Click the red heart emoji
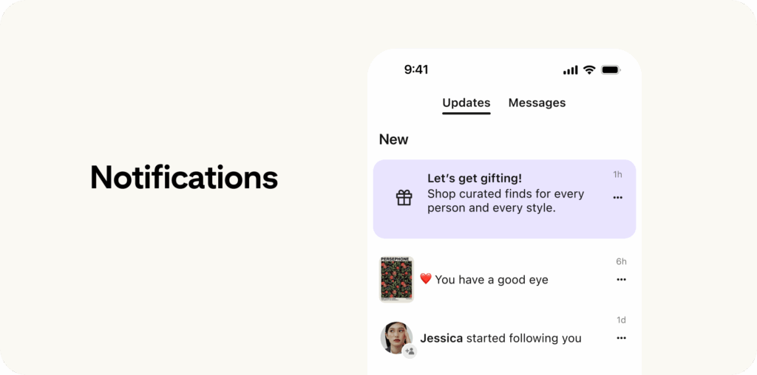The width and height of the screenshot is (757, 375). (426, 279)
